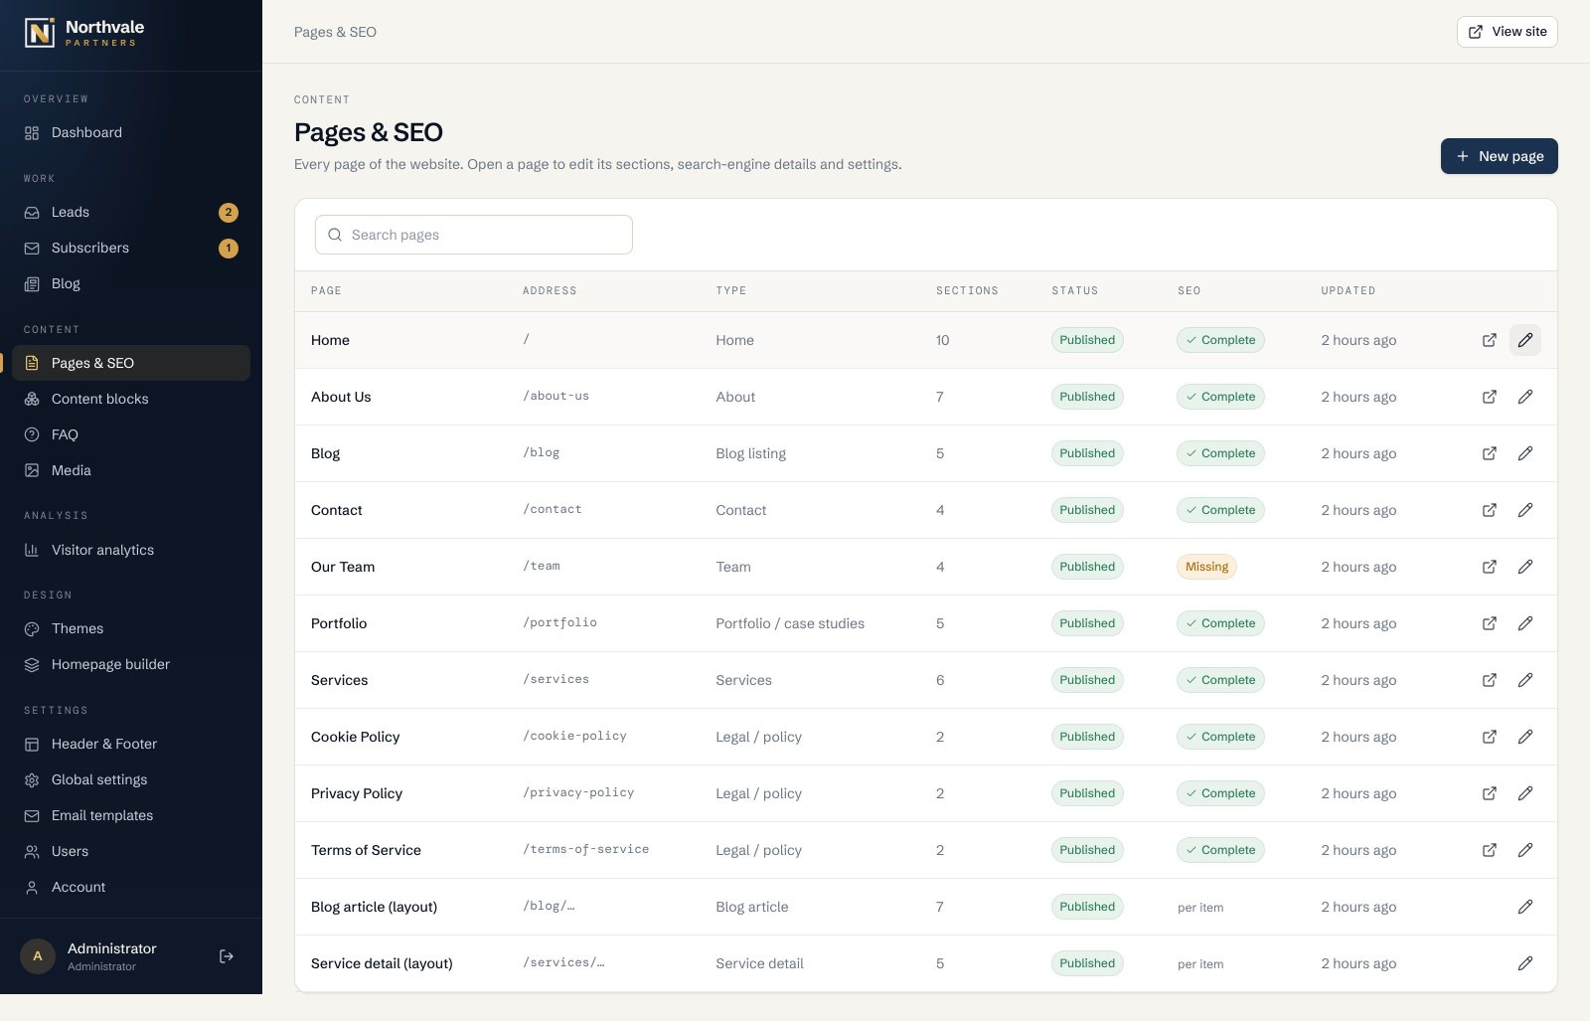Edit Blog article (layout) pencil icon

click(x=1525, y=907)
